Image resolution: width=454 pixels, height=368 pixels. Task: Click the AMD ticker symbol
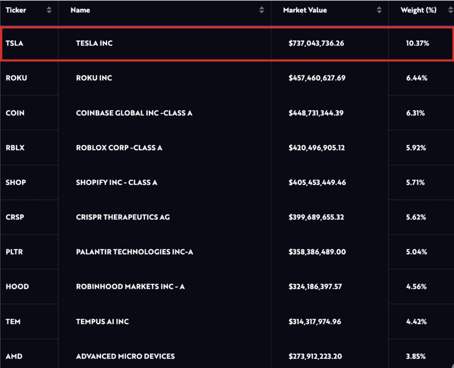pyautogui.click(x=14, y=356)
